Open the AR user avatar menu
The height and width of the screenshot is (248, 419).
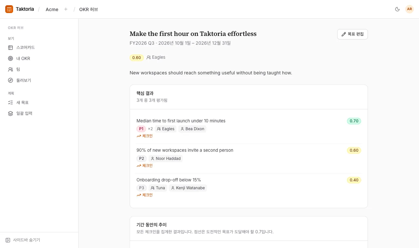[410, 9]
